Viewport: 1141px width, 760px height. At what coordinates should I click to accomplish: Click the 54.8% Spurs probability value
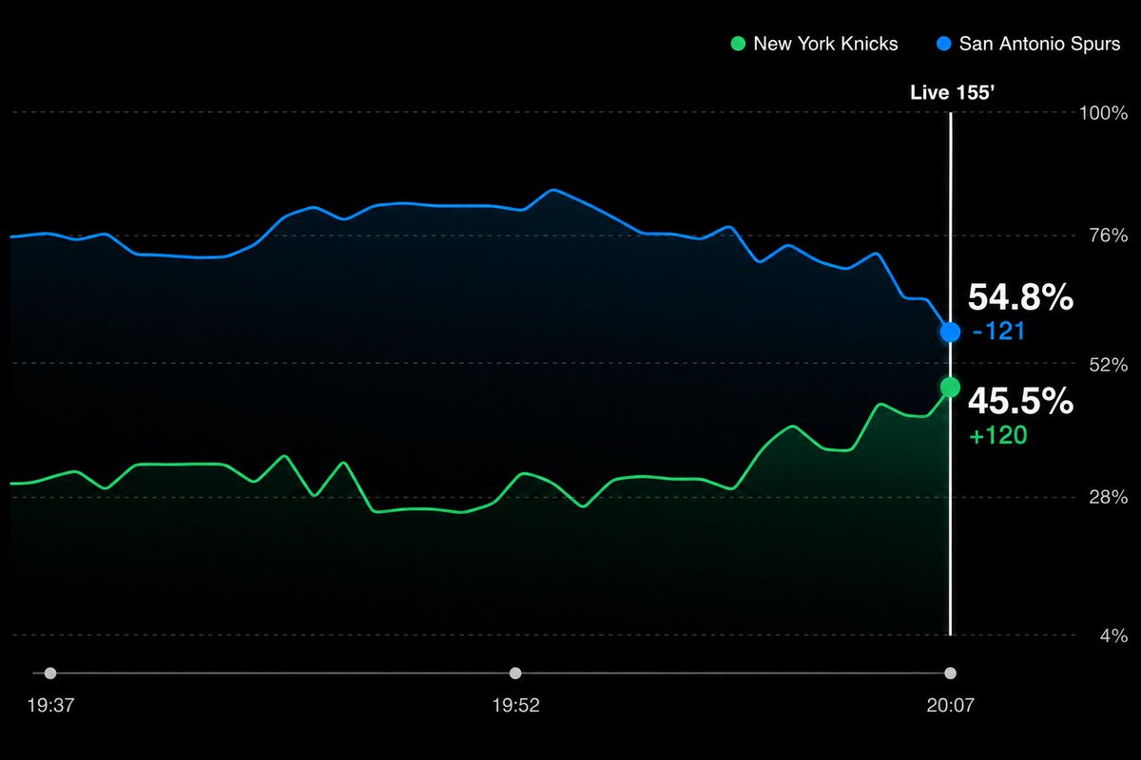click(x=1020, y=298)
